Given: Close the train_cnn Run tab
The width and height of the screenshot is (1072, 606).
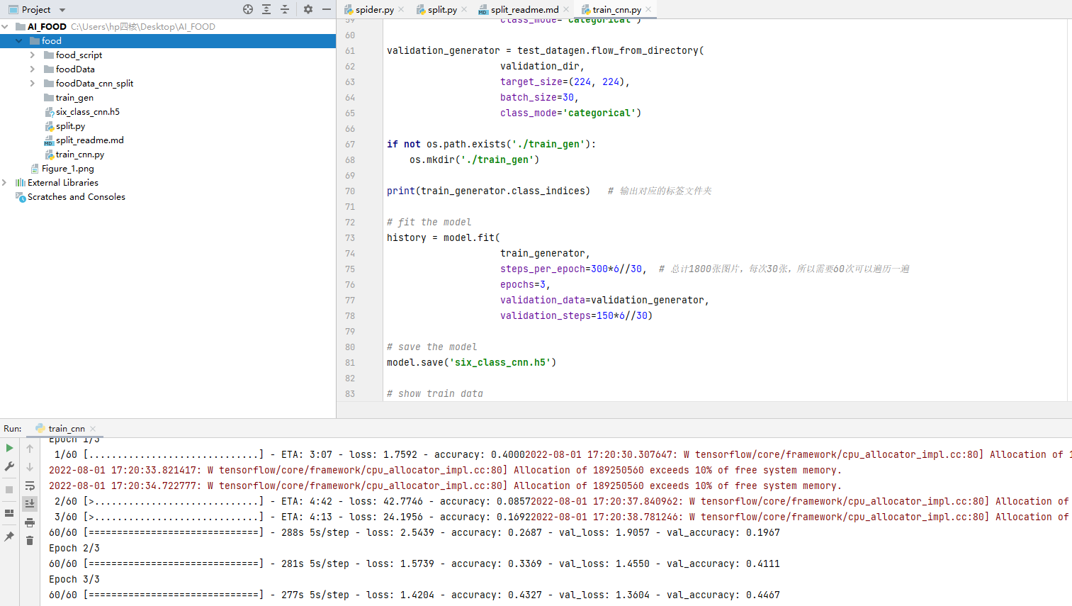Looking at the screenshot, I should pos(93,429).
